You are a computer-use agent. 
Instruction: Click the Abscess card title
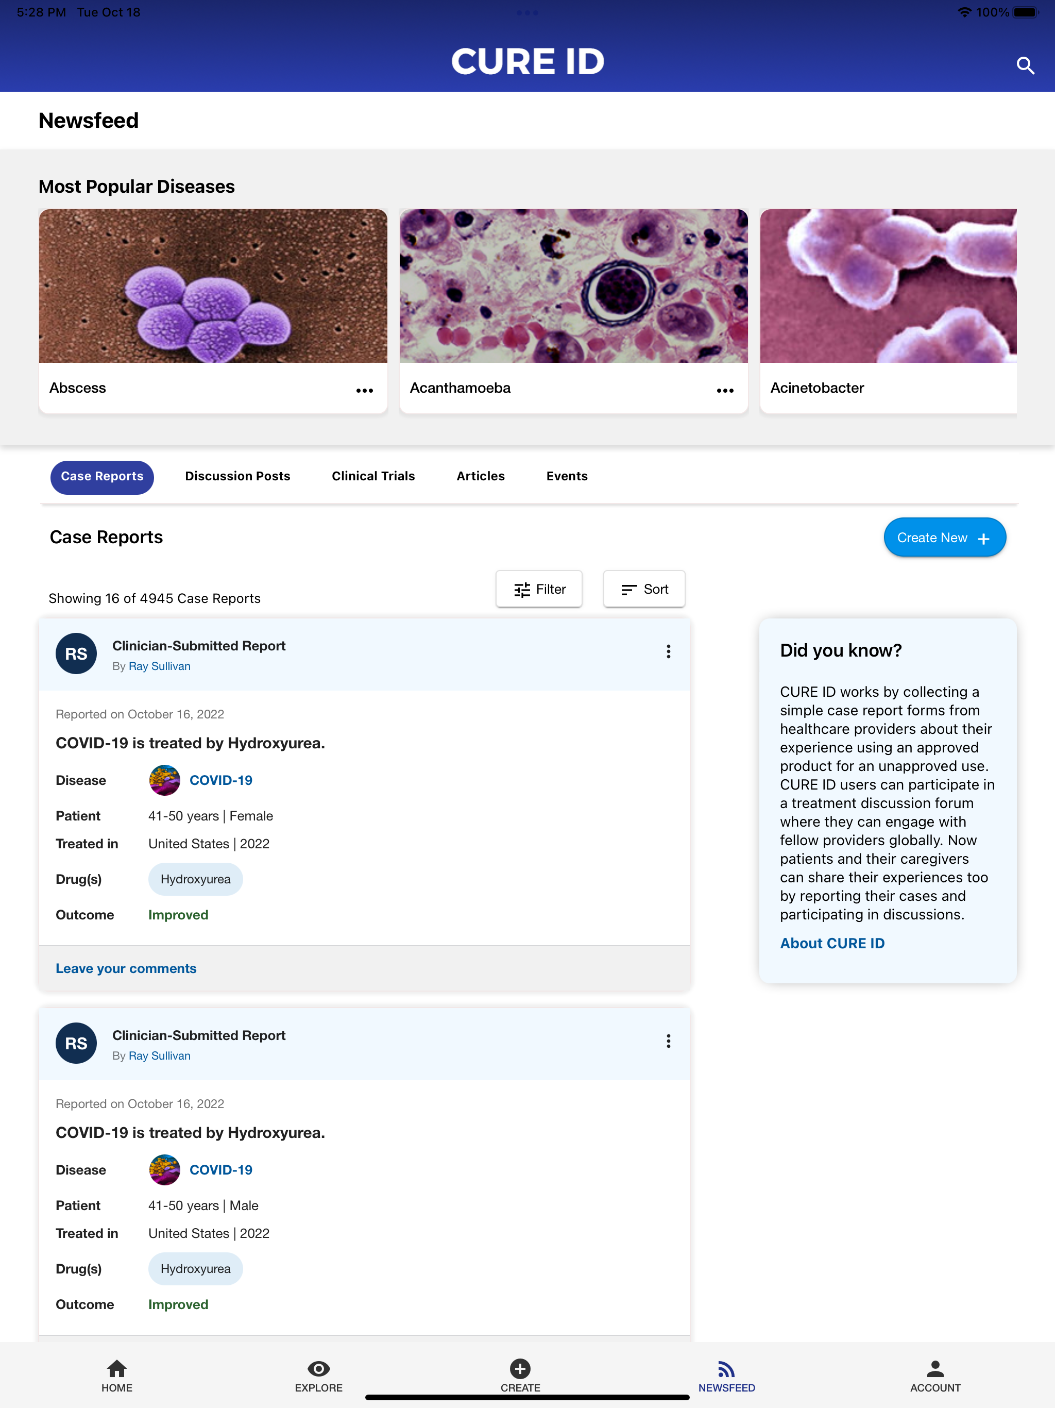(78, 388)
